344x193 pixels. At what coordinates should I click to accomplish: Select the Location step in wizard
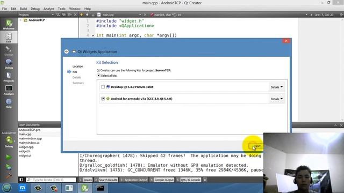pos(77,66)
